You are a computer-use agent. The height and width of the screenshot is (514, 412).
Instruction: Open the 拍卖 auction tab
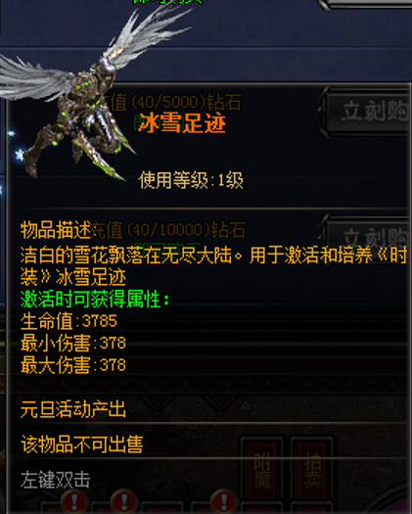pos(312,470)
